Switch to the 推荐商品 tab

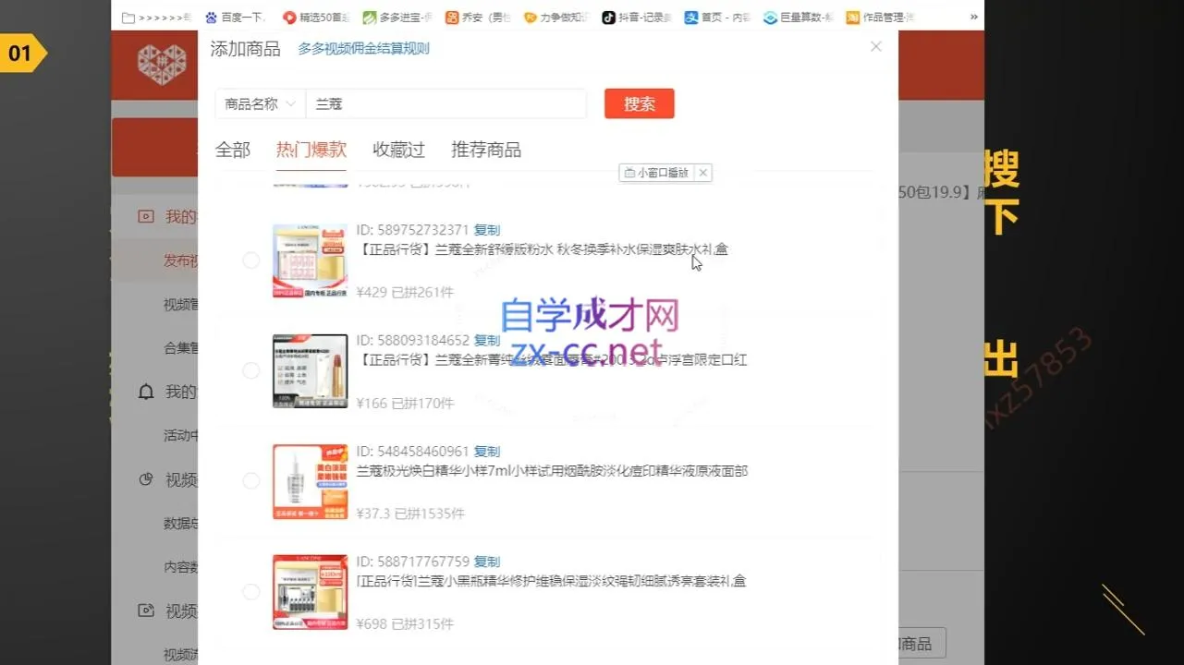[486, 149]
